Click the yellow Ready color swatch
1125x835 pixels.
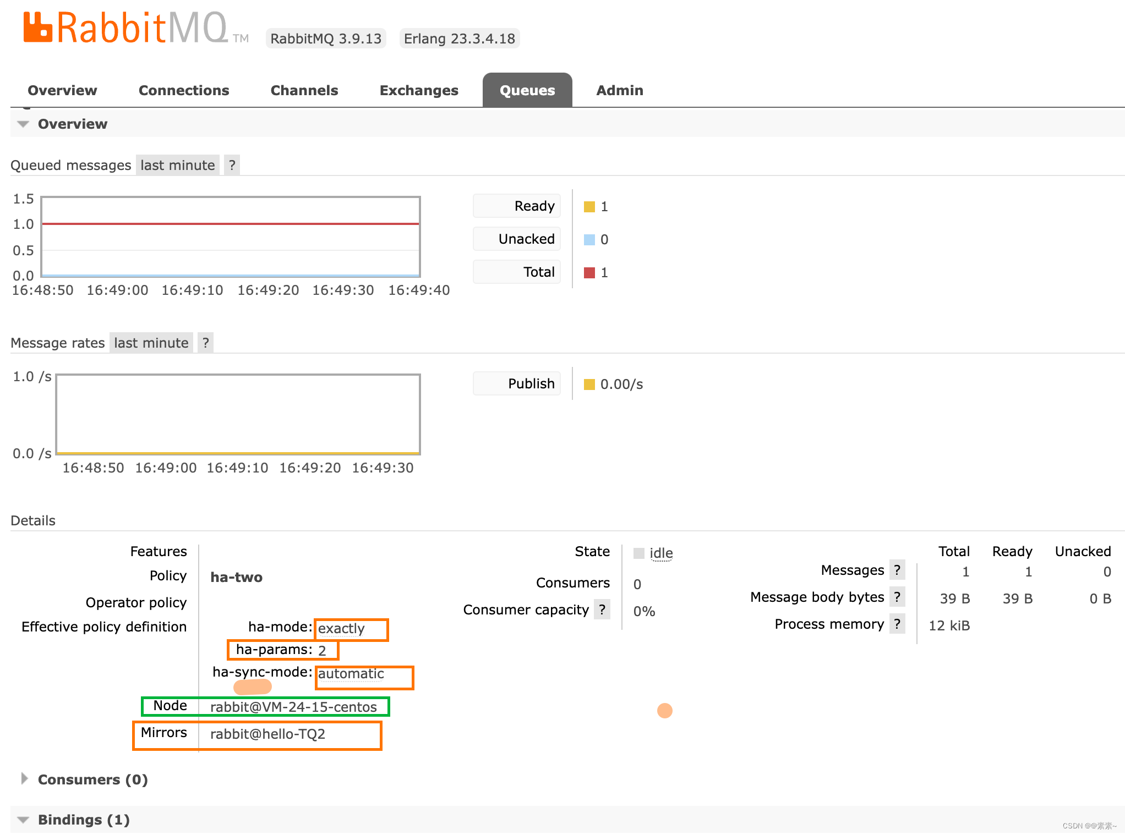(x=589, y=207)
